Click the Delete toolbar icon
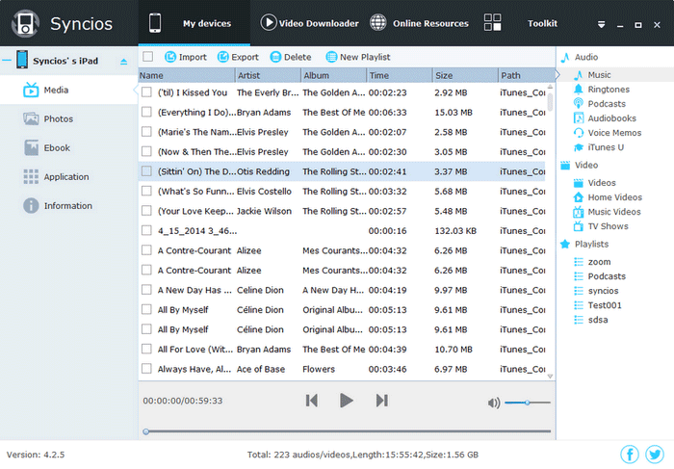 (x=275, y=57)
